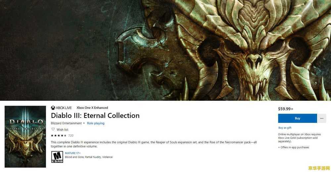Open the three-dots more options button

pos(322,118)
